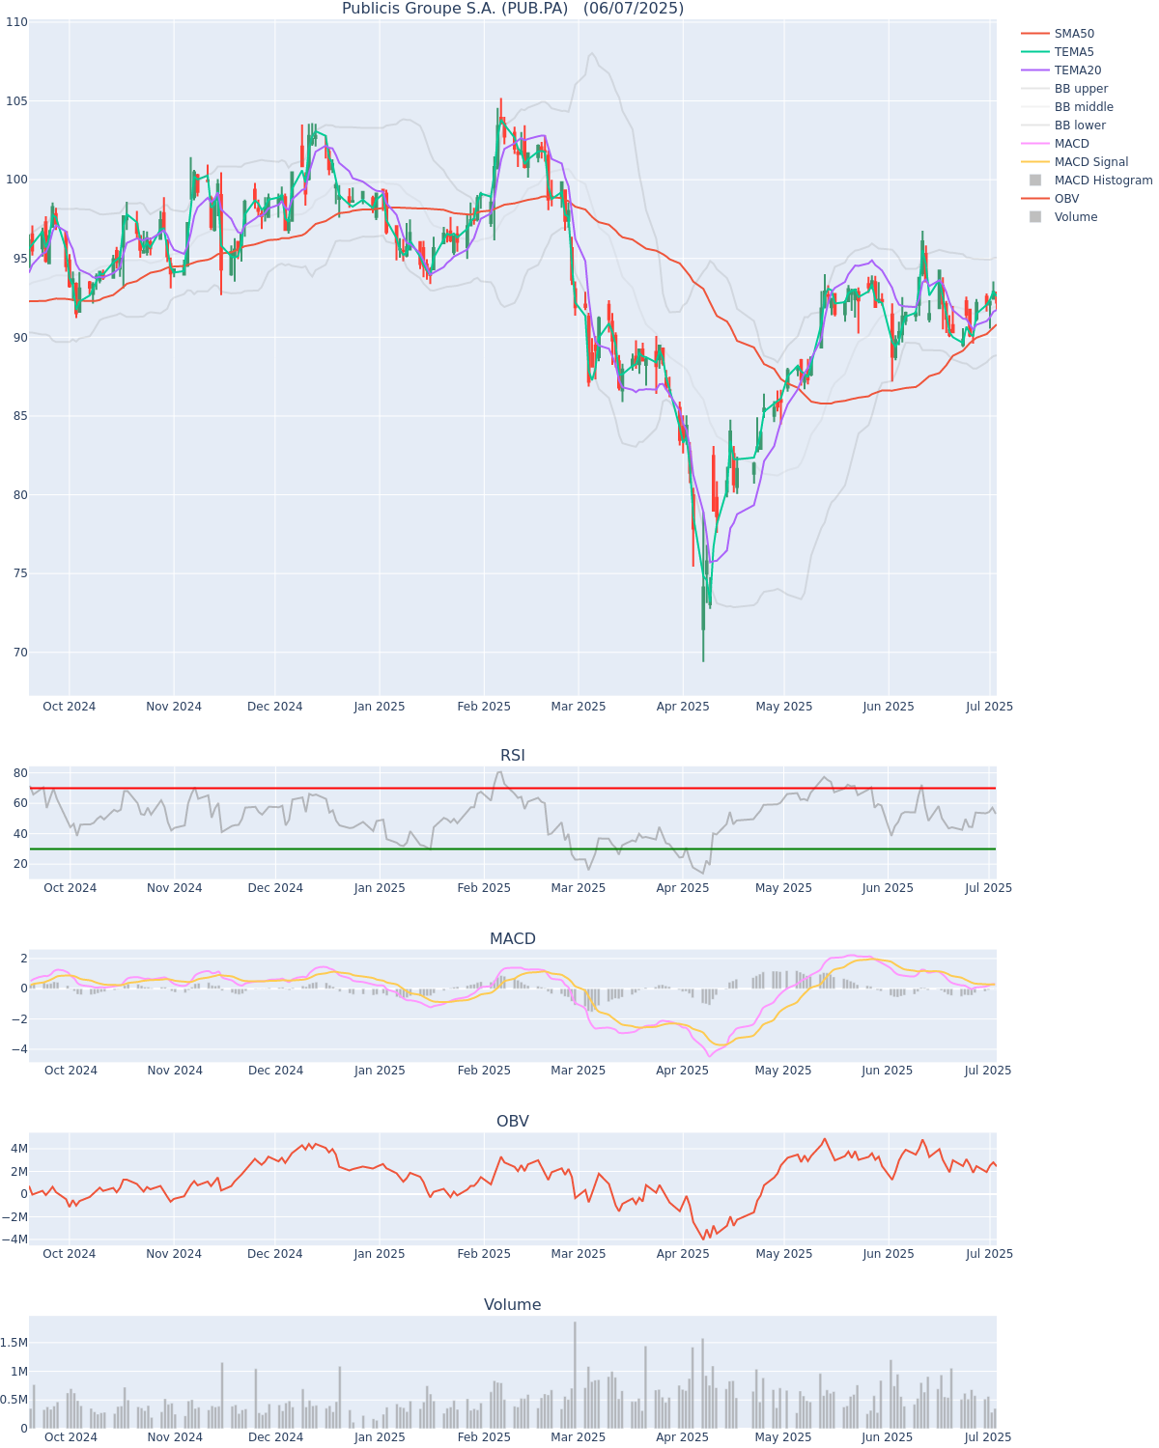Click the 70 price axis label
The width and height of the screenshot is (1159, 1448).
tap(19, 653)
